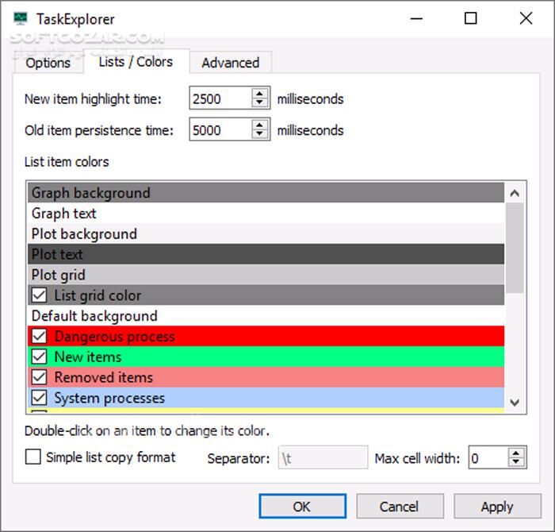The height and width of the screenshot is (532, 555).
Task: Switch to the Options tab
Action: coord(48,63)
